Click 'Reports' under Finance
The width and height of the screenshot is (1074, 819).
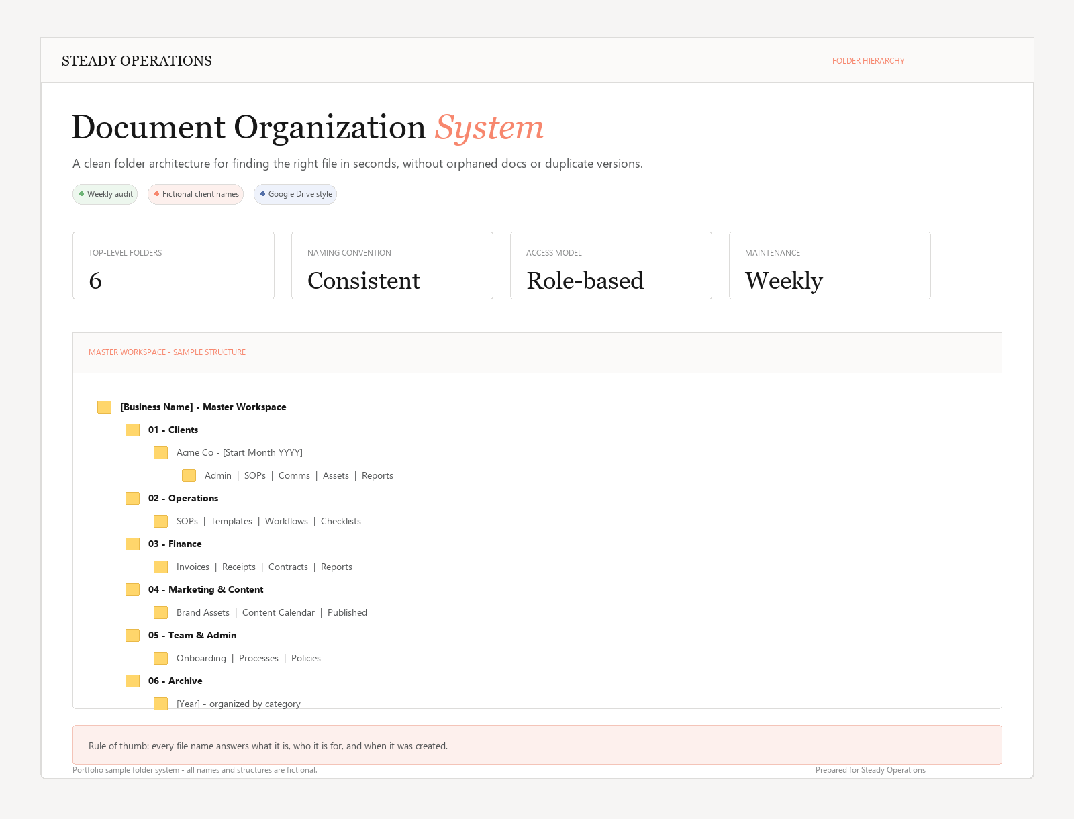336,567
